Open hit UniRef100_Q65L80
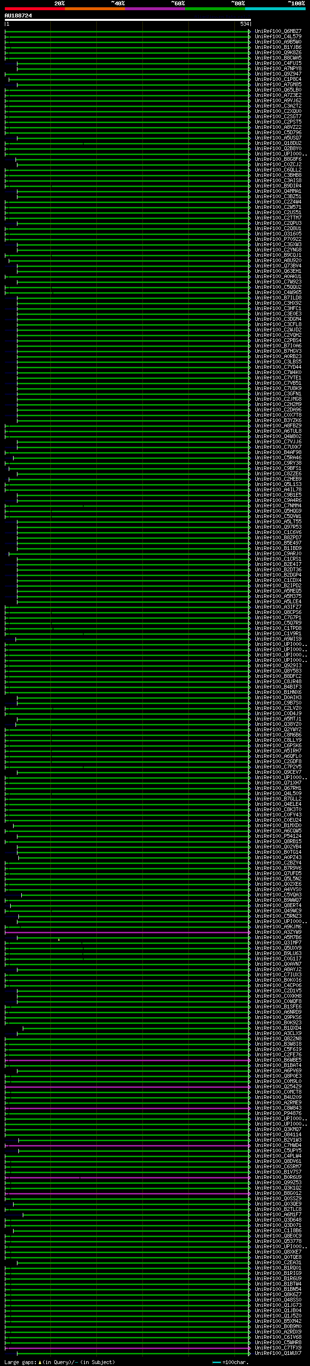310x1366 pixels. pos(278,90)
